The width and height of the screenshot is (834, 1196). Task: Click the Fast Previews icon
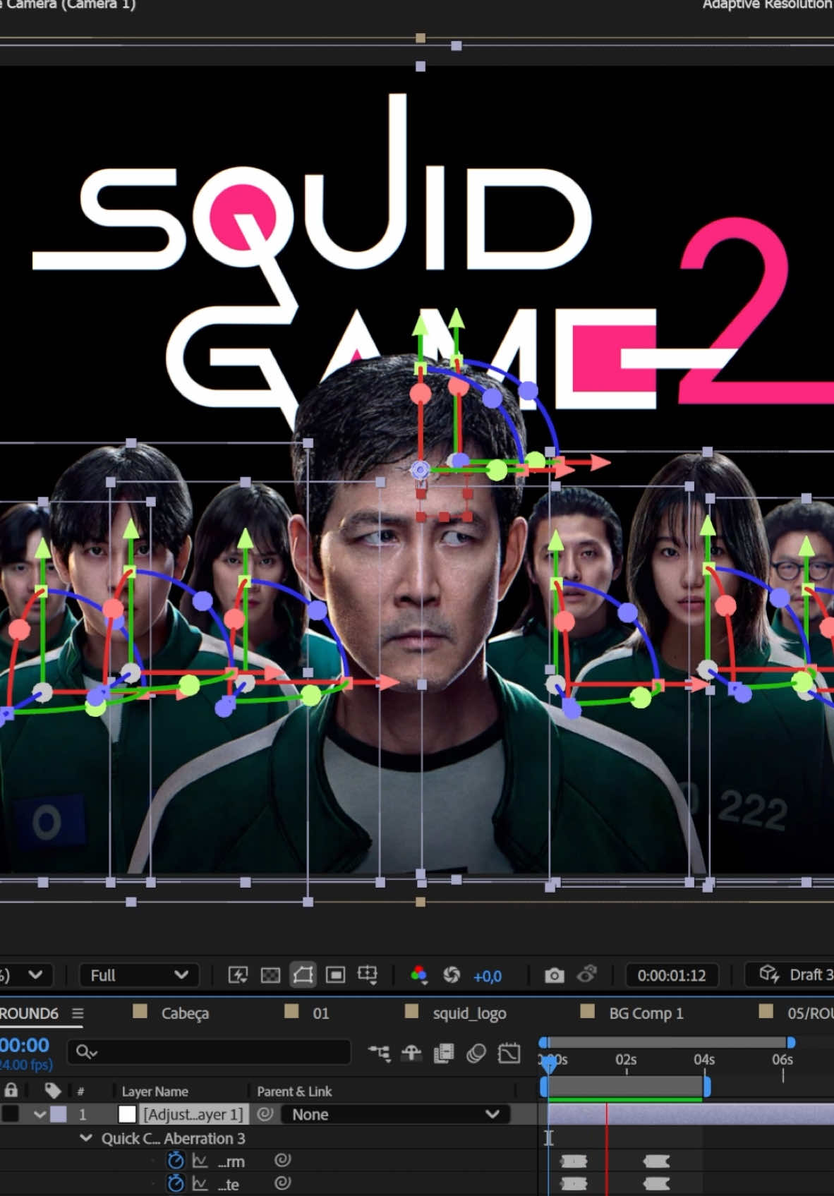pyautogui.click(x=238, y=975)
